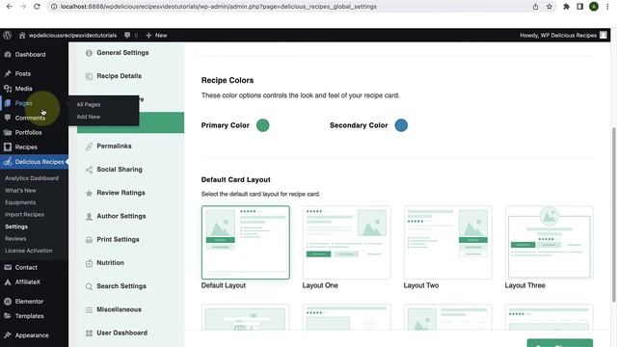Open the comments bubble in admin bar

click(127, 35)
